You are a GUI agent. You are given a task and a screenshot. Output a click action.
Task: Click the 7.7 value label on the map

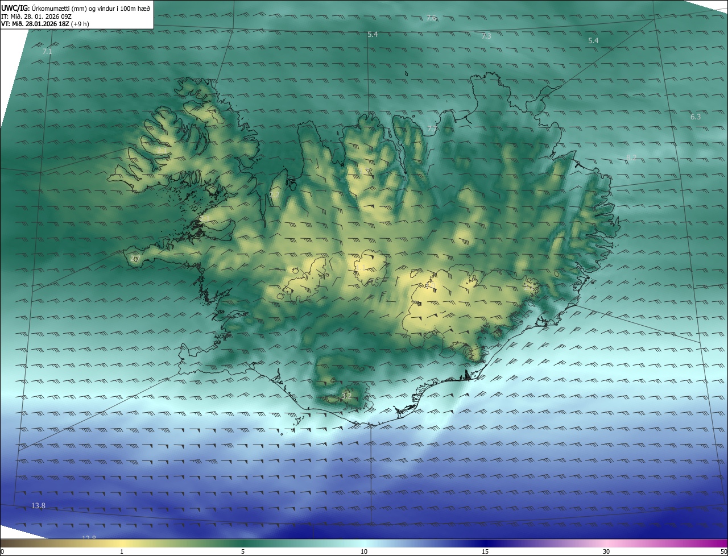tap(432, 130)
